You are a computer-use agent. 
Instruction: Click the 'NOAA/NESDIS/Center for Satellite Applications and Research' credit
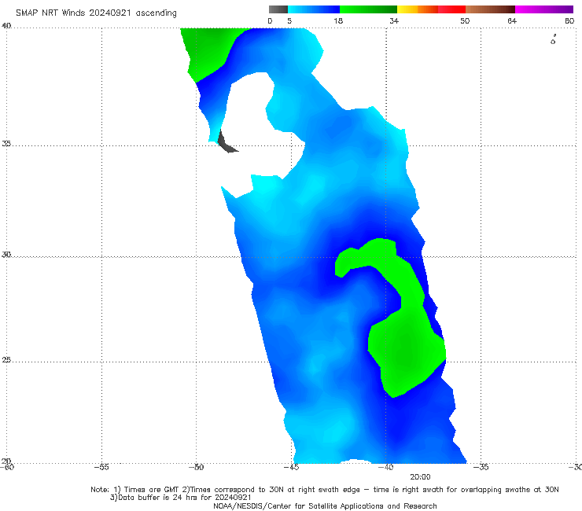[325, 505]
